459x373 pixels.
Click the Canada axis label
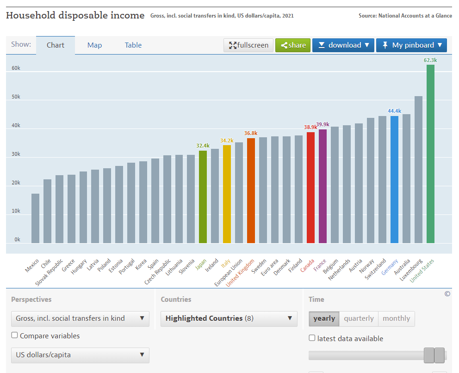pos(307,265)
